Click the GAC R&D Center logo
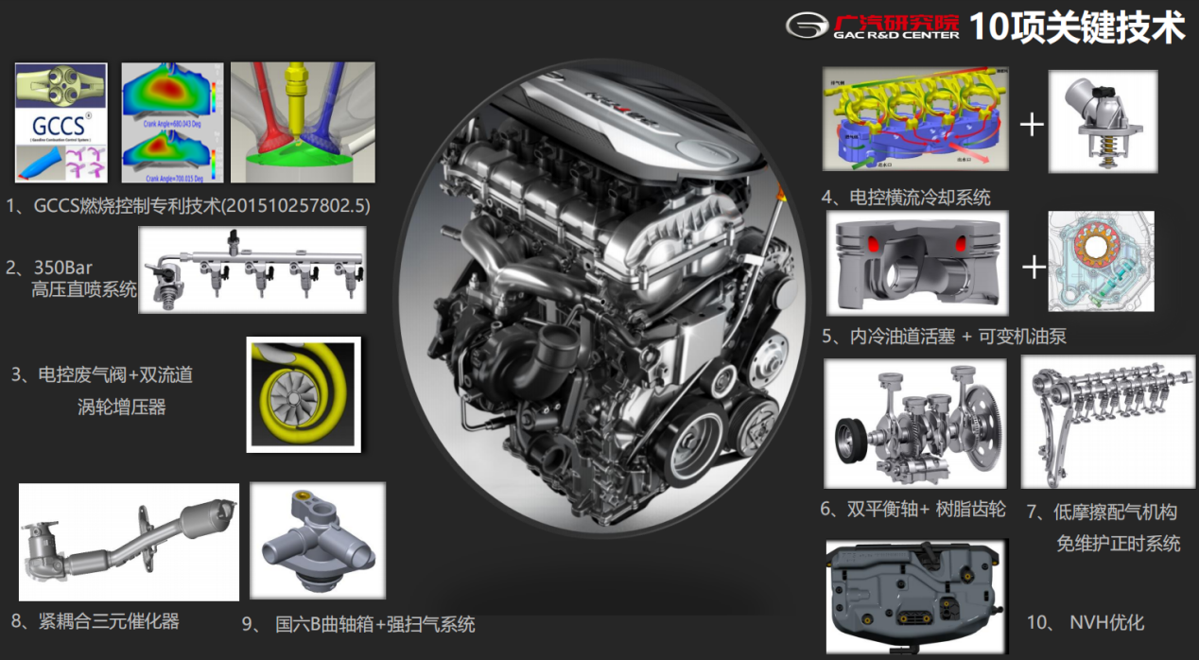The image size is (1199, 660). pyautogui.click(x=871, y=26)
